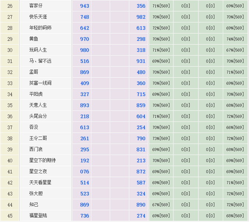Open the 快乐天涯 user entry
Screen dimensions: 249x222
pos(38,17)
